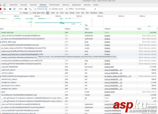158x114 pixels.
Task: Click the Filter text input
Action: pos(10,13)
